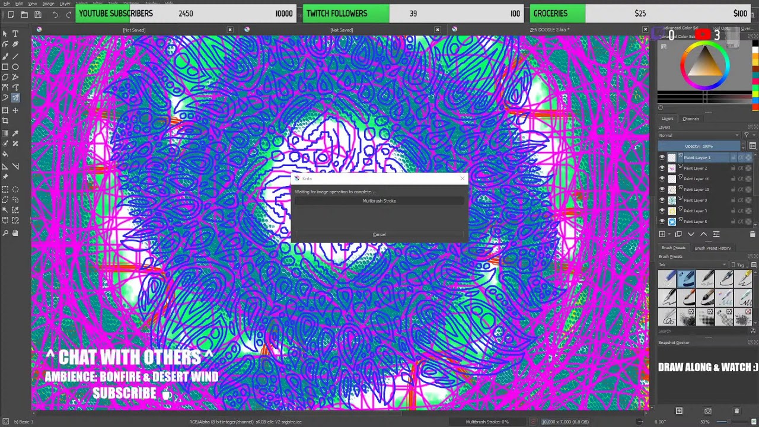Toggle visibility of Paint Layer 5

click(662, 221)
